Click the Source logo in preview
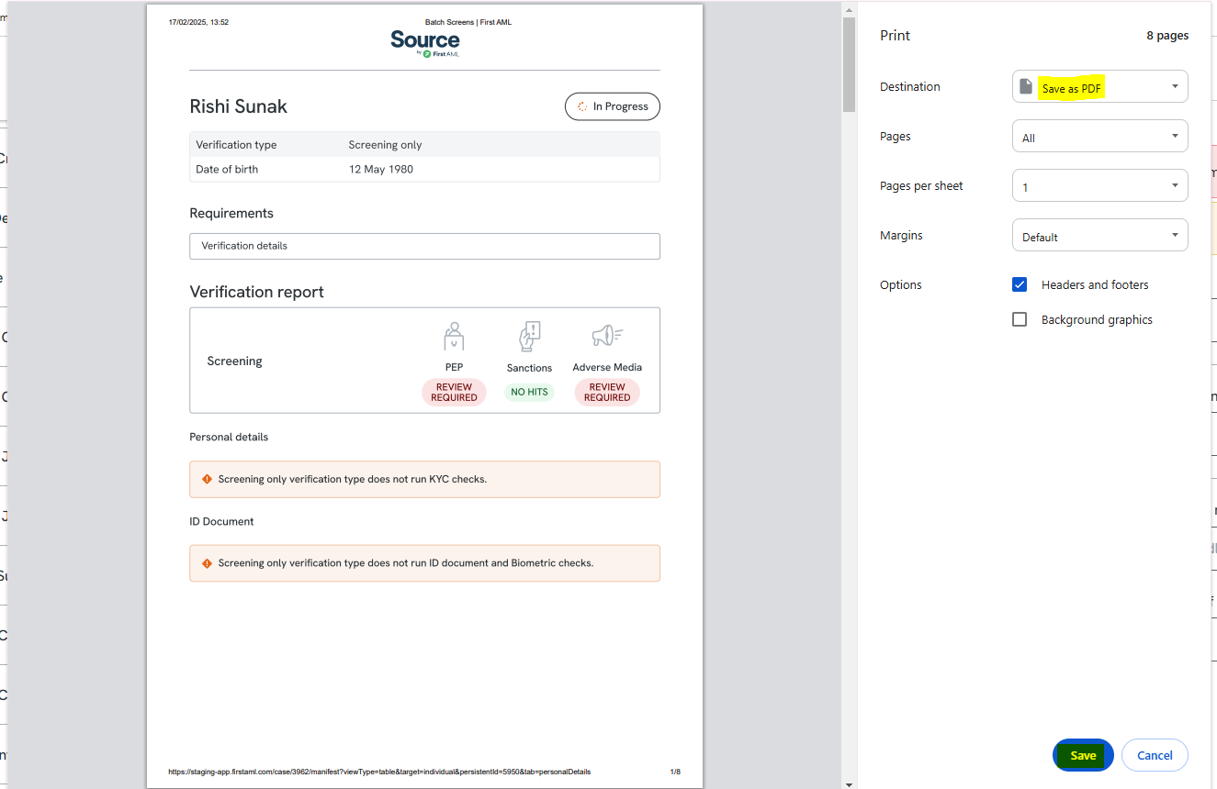Screen dimensions: 1217x789 tap(425, 43)
